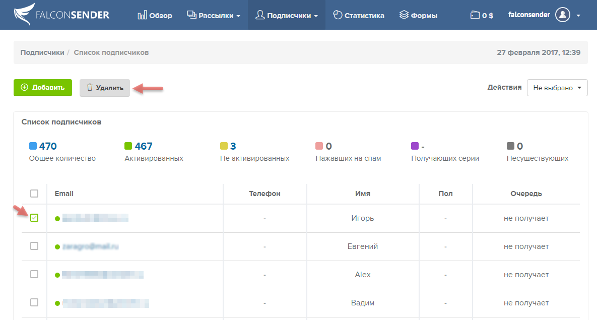Open blurred email of Игорь
This screenshot has height=320, width=597.
click(x=95, y=218)
